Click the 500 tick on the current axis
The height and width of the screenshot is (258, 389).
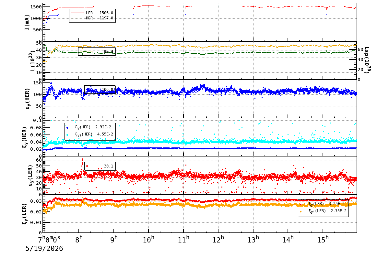click(37, 30)
